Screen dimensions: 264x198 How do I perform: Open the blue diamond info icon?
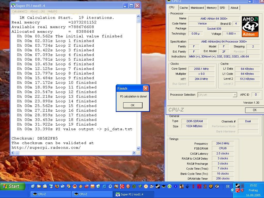coord(175,186)
